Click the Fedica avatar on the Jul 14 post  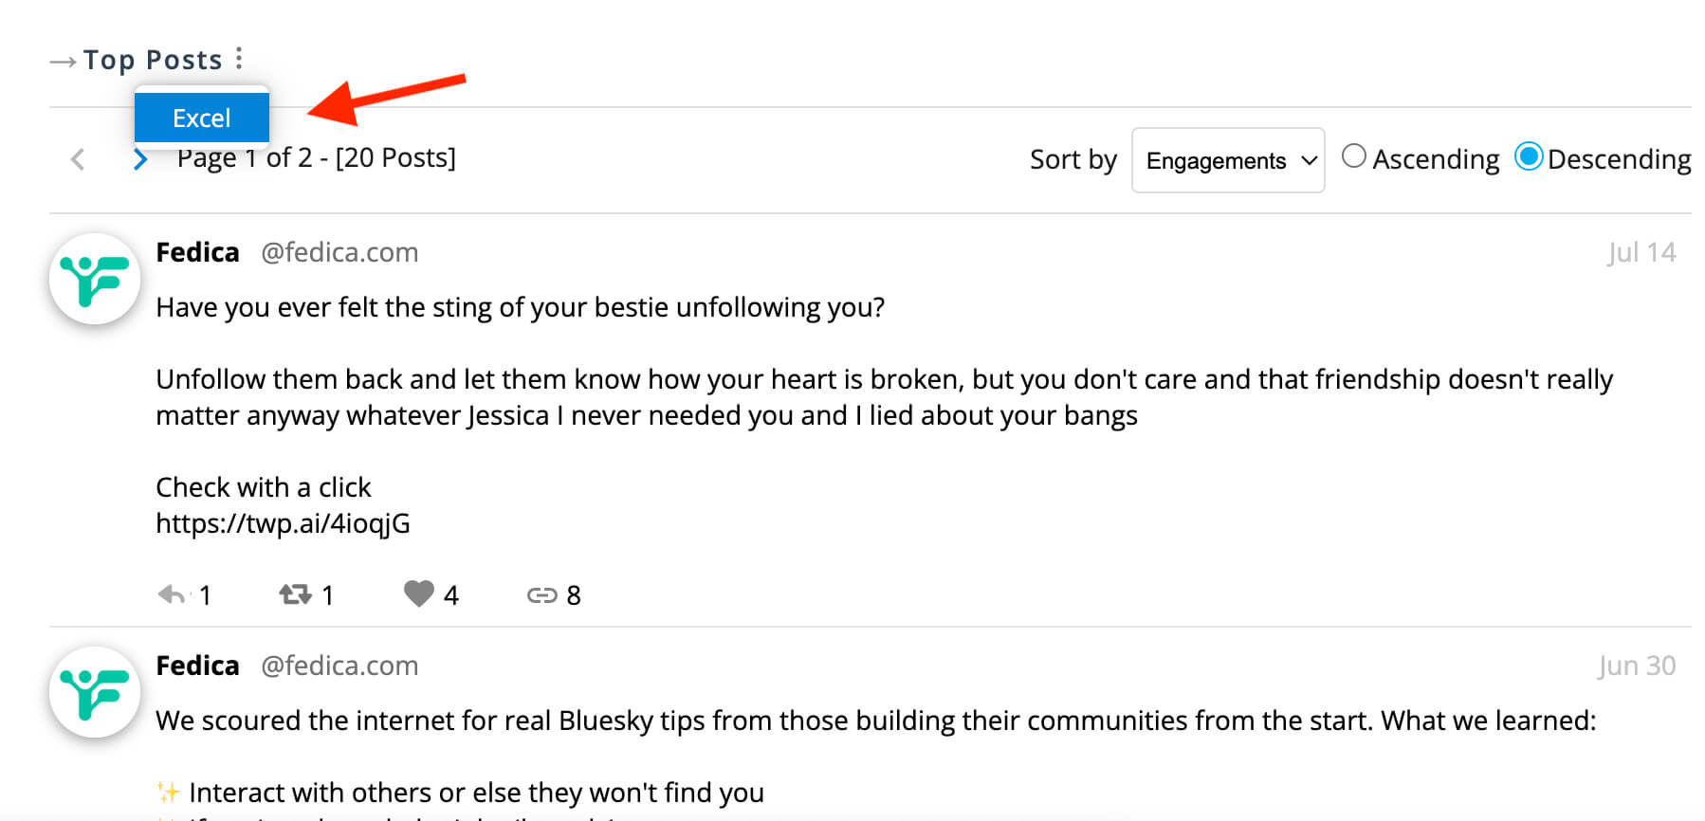coord(95,279)
